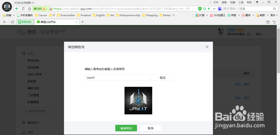
Task: Click 邀请绑定 green button
Action: [126, 128]
